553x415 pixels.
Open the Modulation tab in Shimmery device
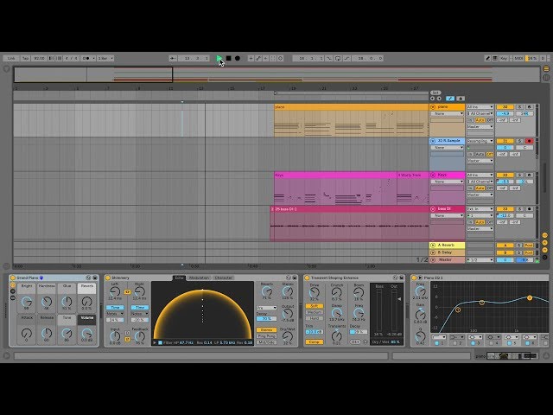pos(199,278)
